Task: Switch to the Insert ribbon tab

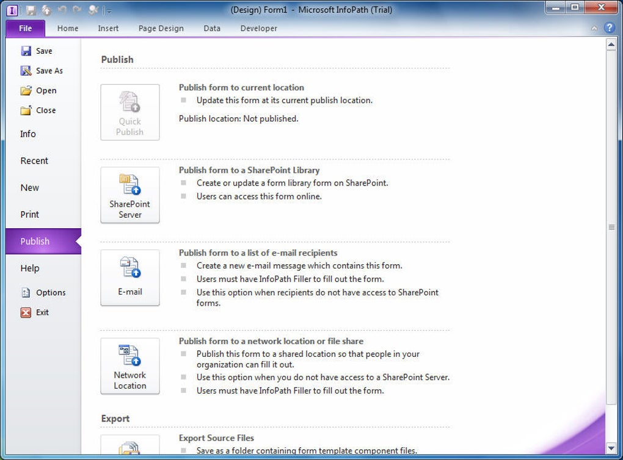Action: tap(108, 28)
